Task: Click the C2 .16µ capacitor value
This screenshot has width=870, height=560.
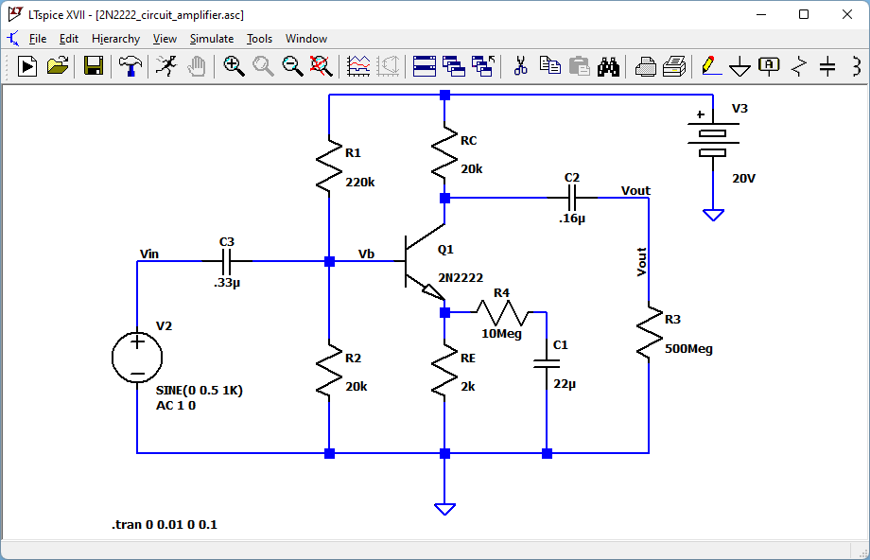Action: (x=572, y=219)
